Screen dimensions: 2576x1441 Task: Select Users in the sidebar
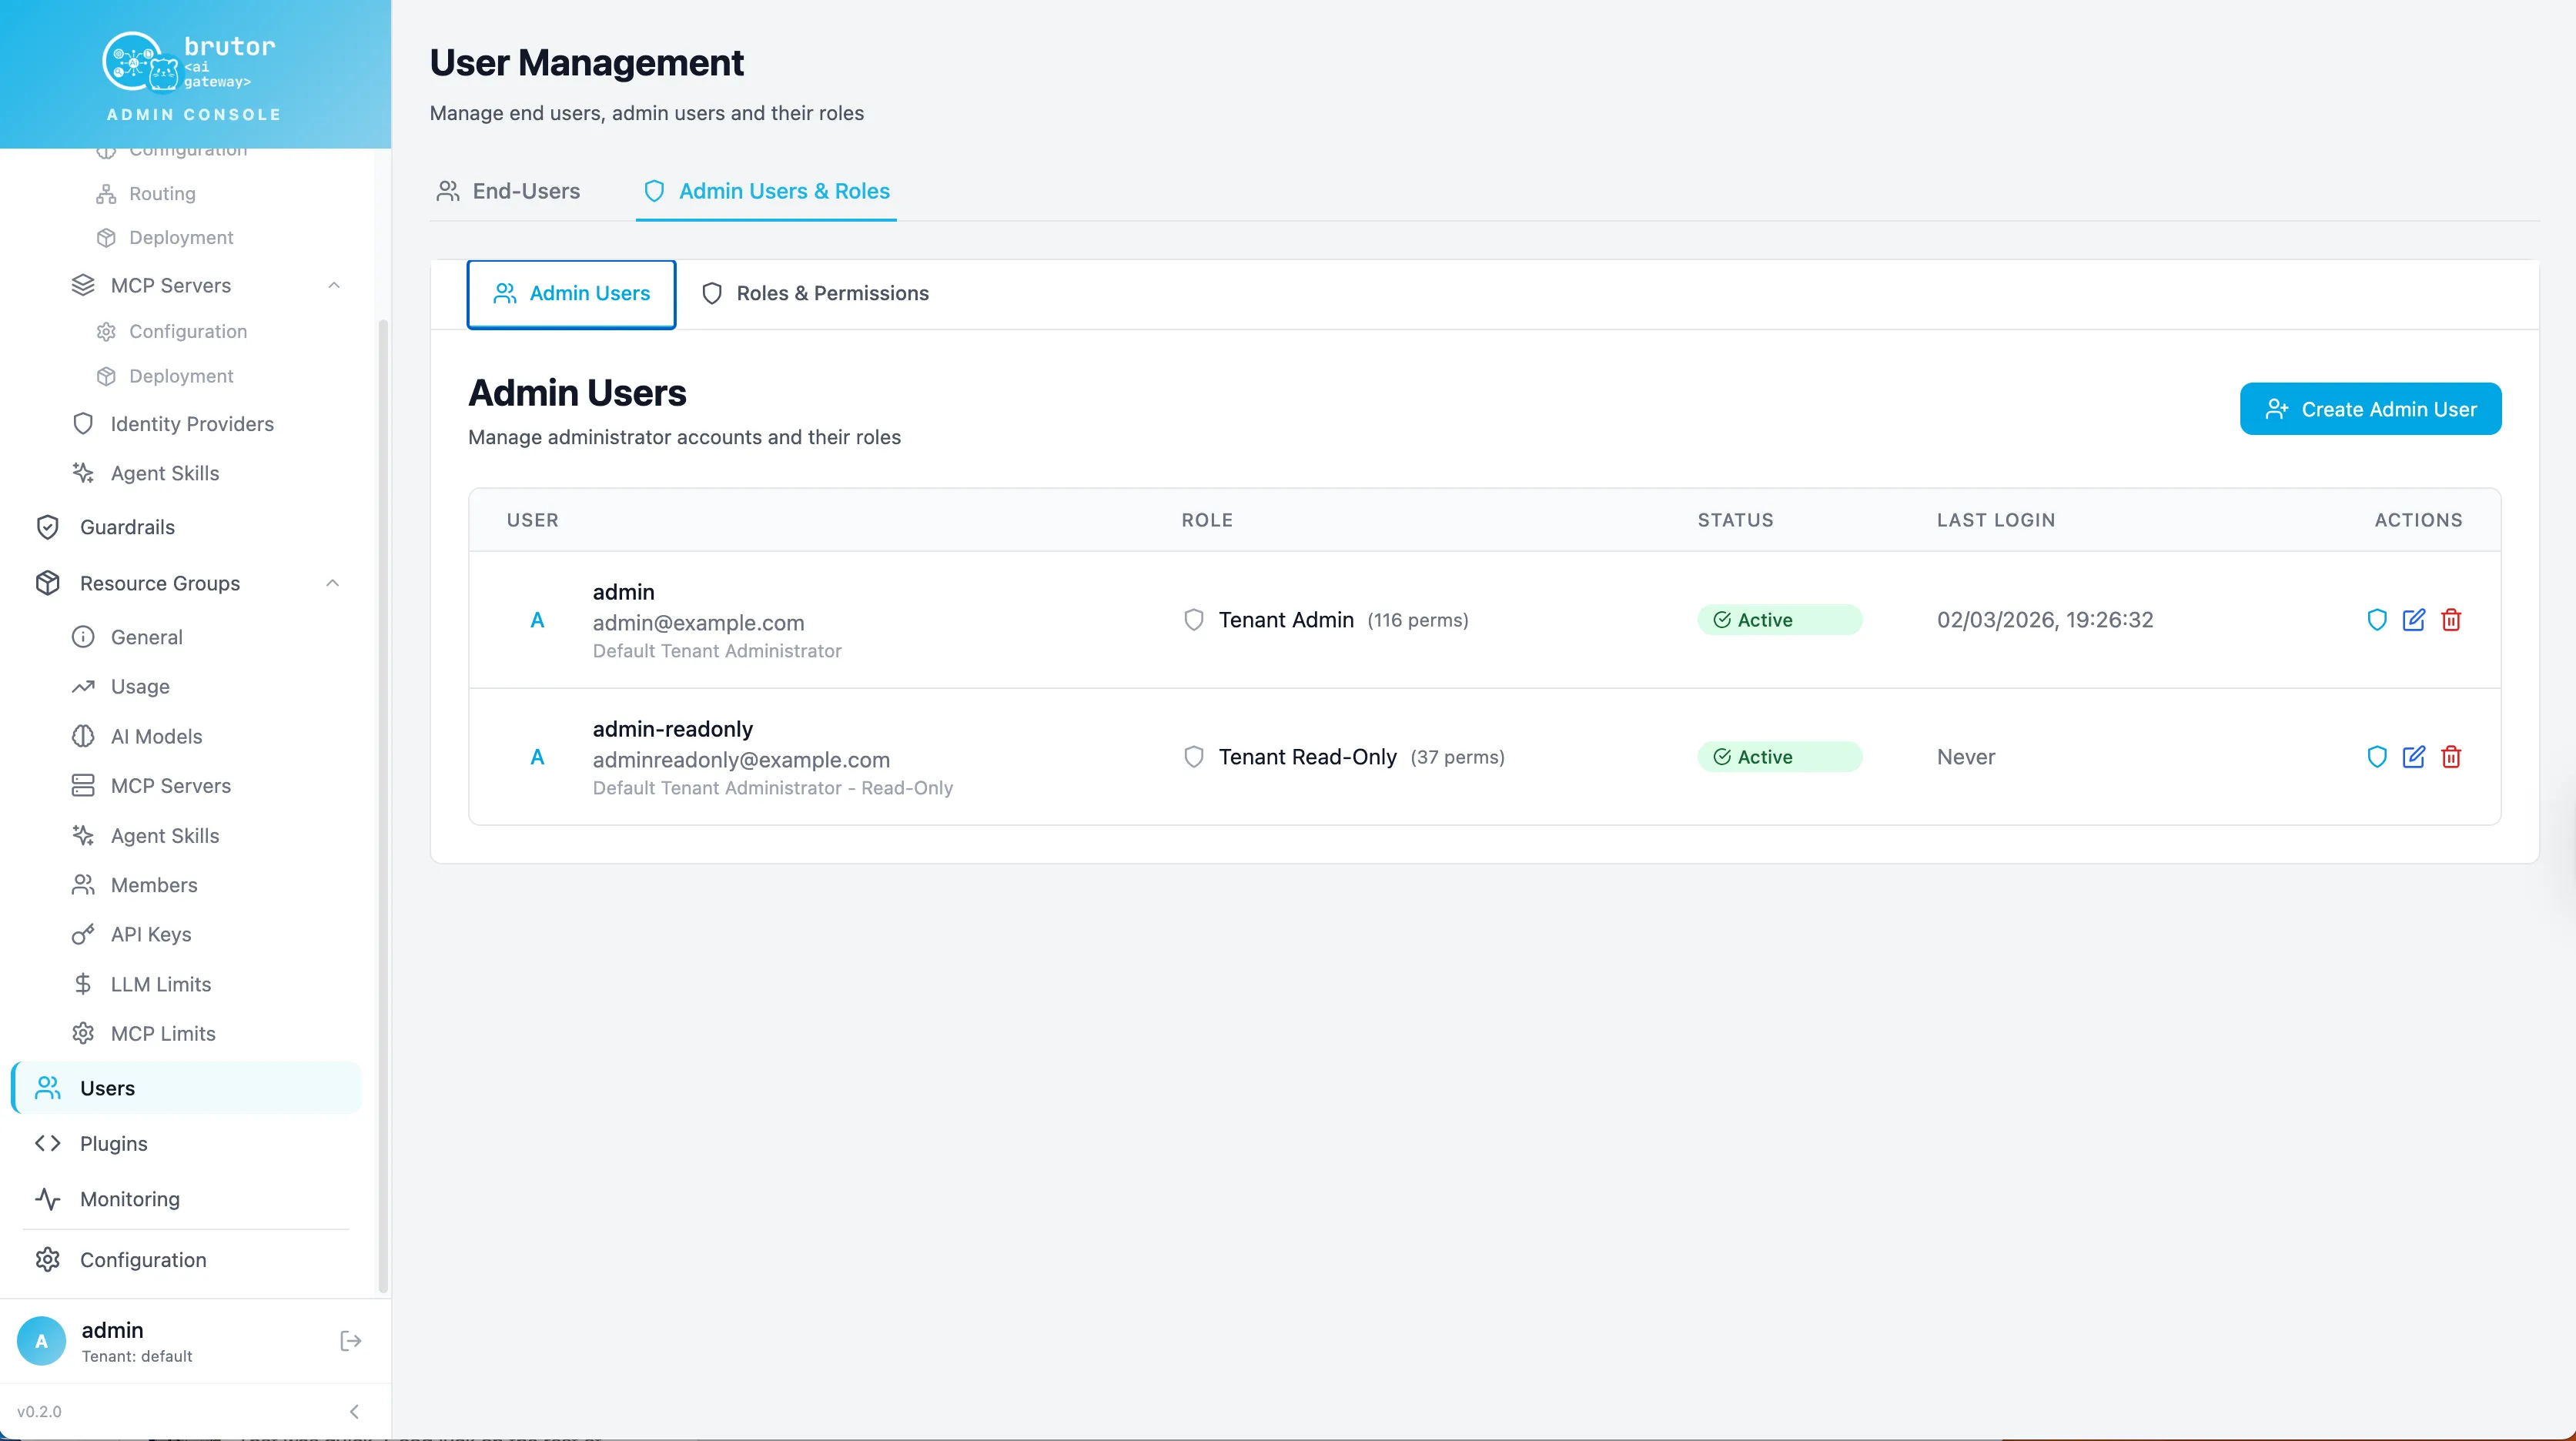pos(187,1088)
